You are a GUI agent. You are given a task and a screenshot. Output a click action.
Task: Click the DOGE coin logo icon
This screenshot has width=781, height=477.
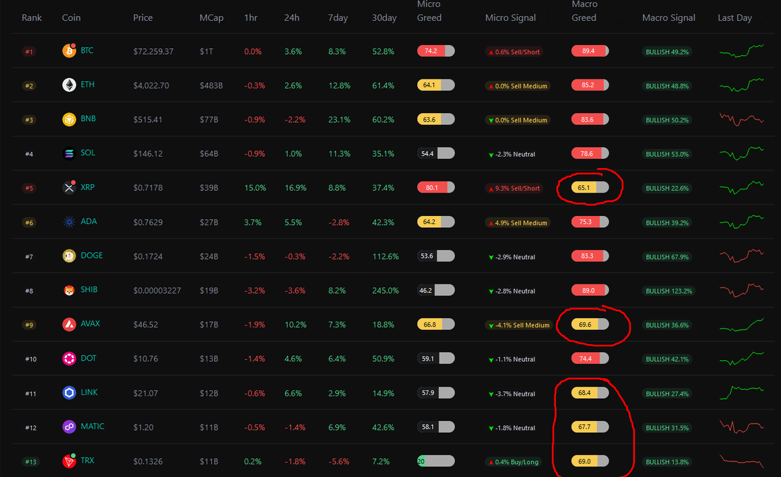point(69,256)
